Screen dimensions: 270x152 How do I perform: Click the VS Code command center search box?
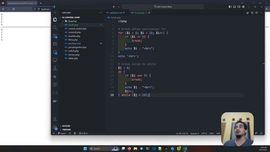pyautogui.click(x=163, y=7)
